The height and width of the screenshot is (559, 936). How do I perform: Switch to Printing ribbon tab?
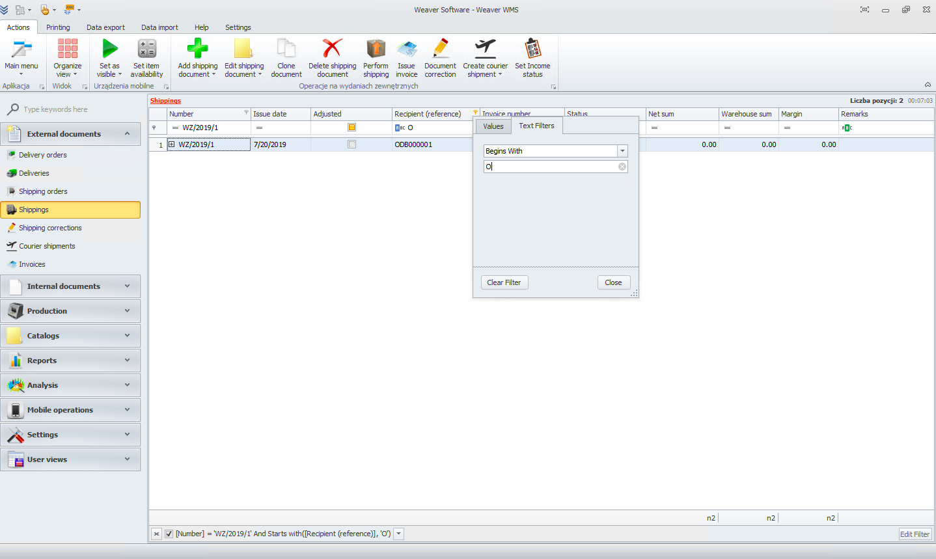coord(58,27)
